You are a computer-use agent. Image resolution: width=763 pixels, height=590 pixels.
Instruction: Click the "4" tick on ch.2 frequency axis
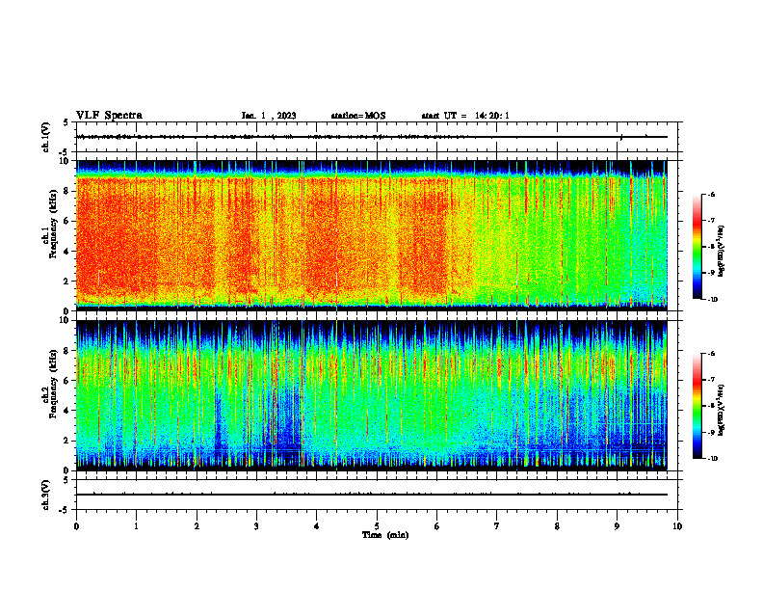[66, 411]
